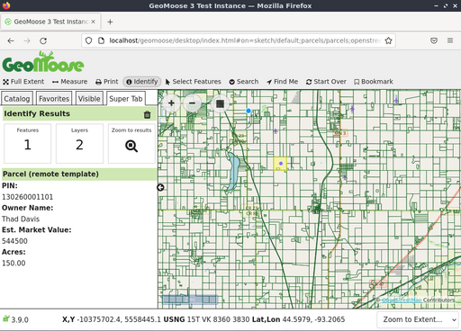Activate the Measure tool
The height and width of the screenshot is (331, 461).
click(x=69, y=82)
